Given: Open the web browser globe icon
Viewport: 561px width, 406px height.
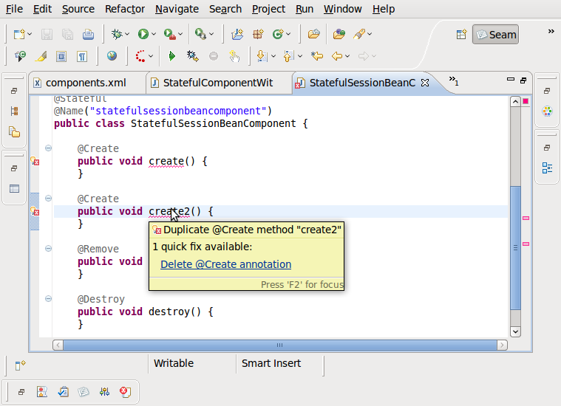Looking at the screenshot, I should 112,56.
